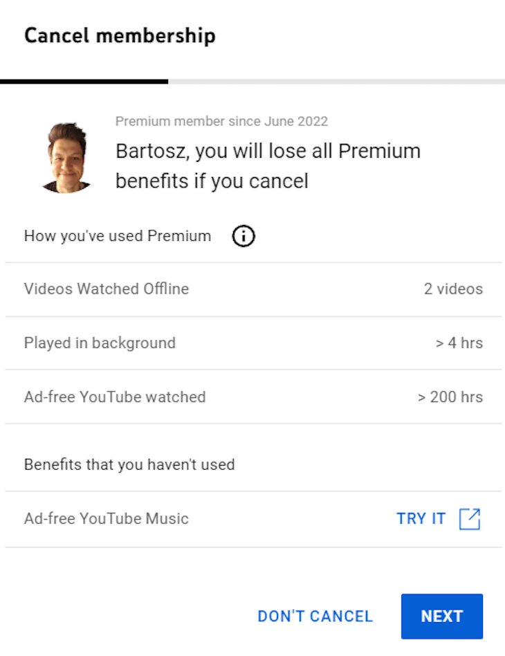Click the TRY IT link
The width and height of the screenshot is (505, 656).
click(421, 519)
